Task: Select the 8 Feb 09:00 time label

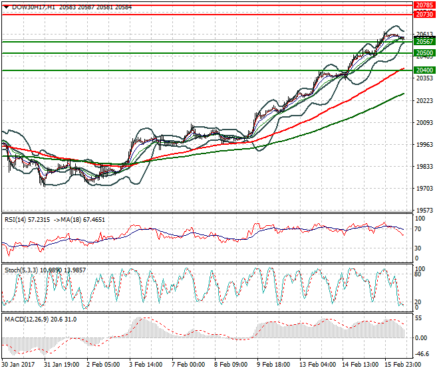Action: click(231, 365)
